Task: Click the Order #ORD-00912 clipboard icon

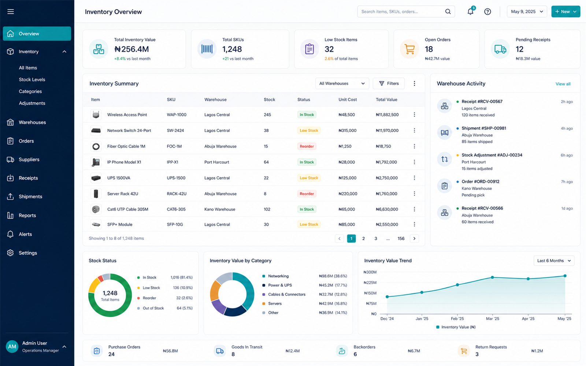Action: 445,186
